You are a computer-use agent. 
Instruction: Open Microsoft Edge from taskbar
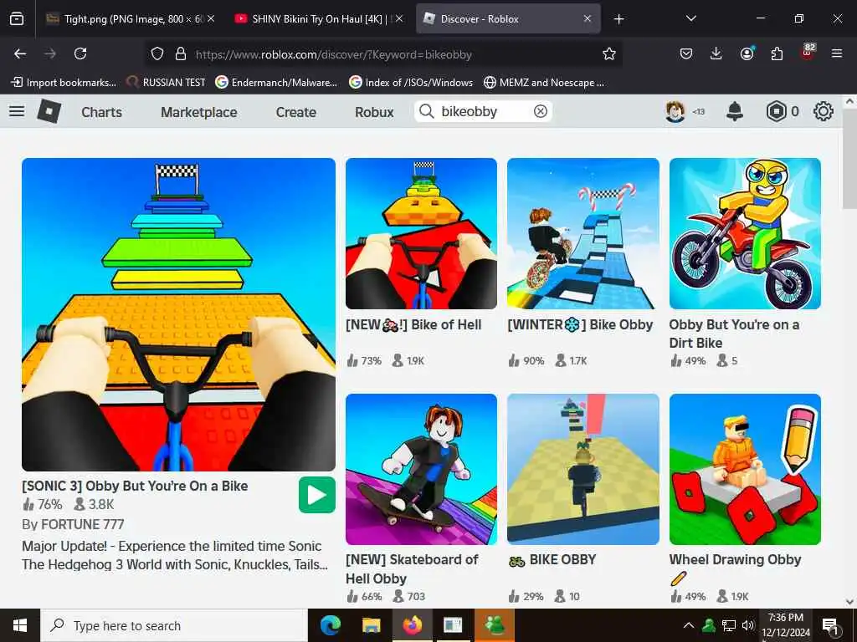pos(331,625)
